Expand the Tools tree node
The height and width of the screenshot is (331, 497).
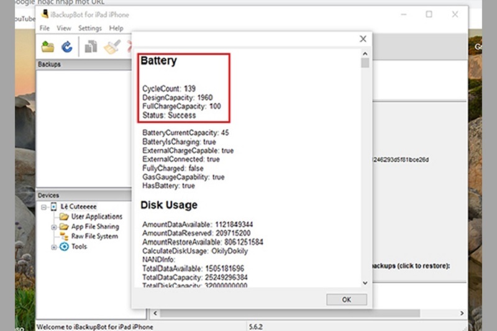pyautogui.click(x=54, y=247)
